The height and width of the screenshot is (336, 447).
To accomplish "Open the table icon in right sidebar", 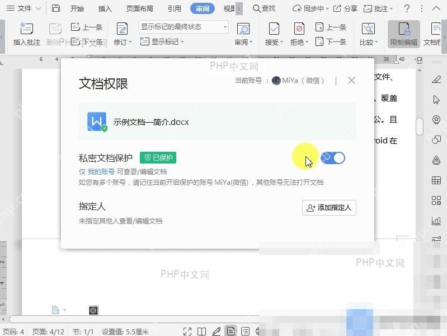I will [436, 180].
